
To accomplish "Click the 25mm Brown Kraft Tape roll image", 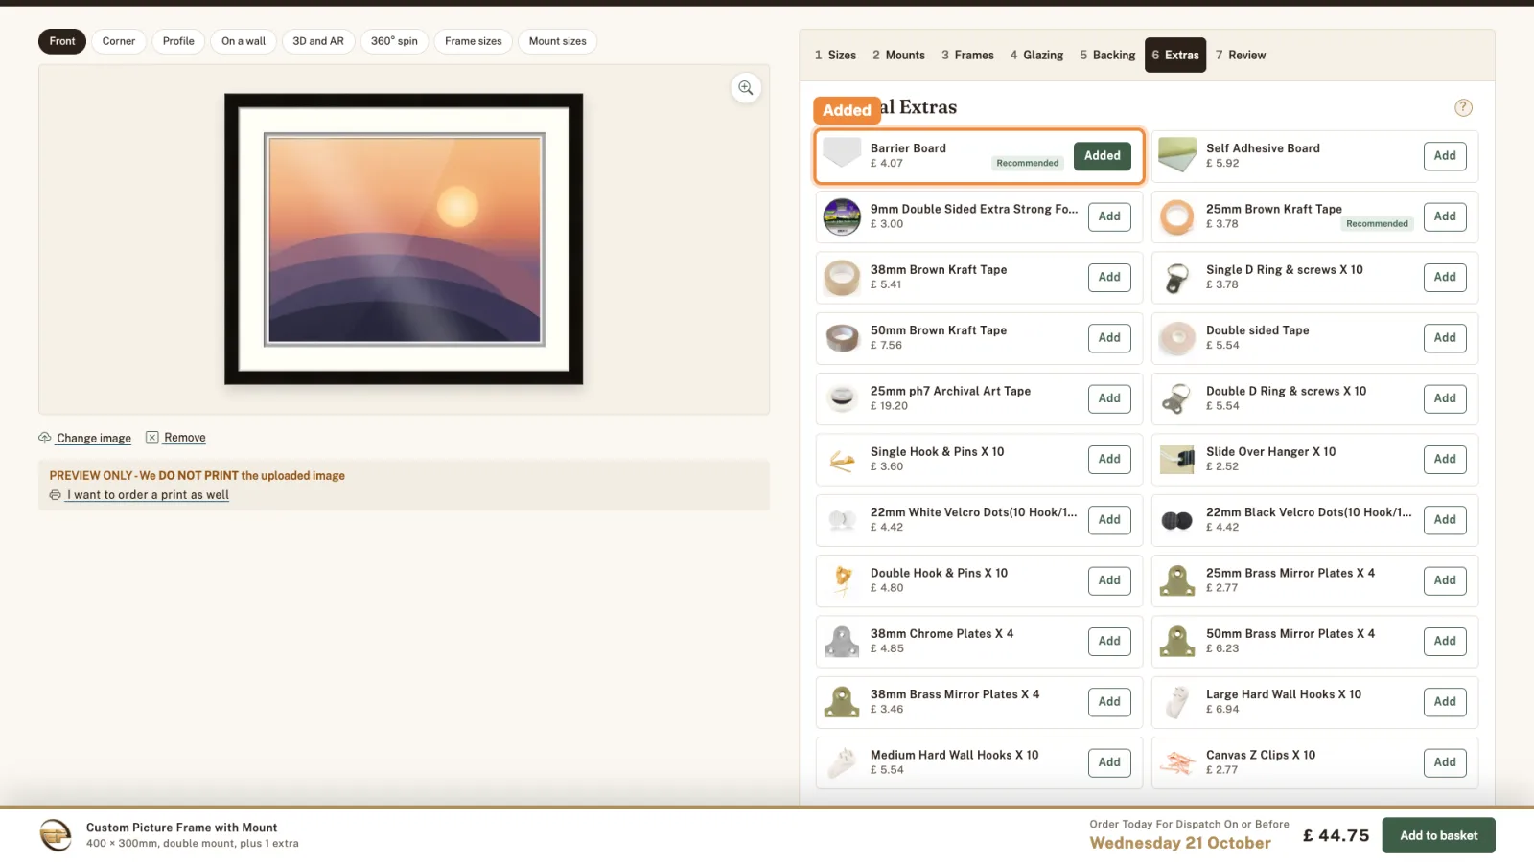I will (1177, 216).
